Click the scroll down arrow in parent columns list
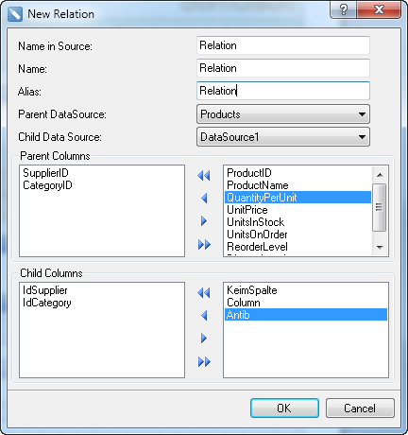Viewport: 408px width, 435px height. click(x=380, y=248)
